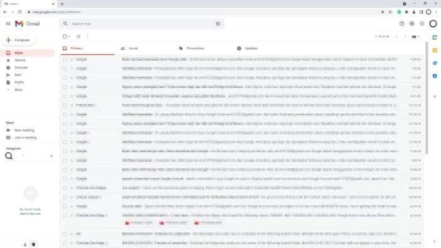The width and height of the screenshot is (441, 248).
Task: Open the input tools dropdown
Action: click(416, 37)
